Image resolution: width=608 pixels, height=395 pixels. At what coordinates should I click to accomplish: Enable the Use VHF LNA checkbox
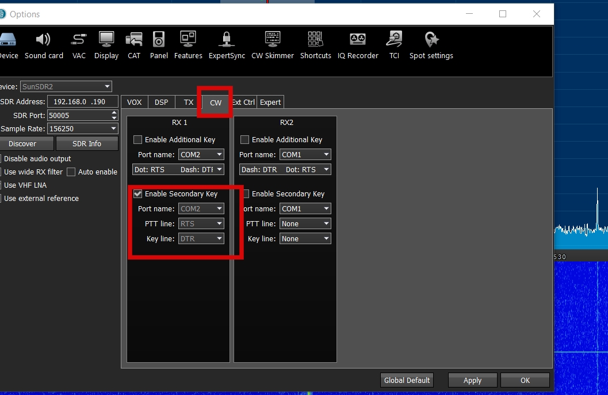[1, 185]
